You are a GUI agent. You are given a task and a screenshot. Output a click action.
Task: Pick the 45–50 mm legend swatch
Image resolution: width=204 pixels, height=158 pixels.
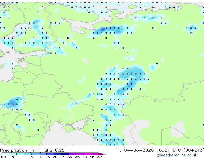(95, 154)
